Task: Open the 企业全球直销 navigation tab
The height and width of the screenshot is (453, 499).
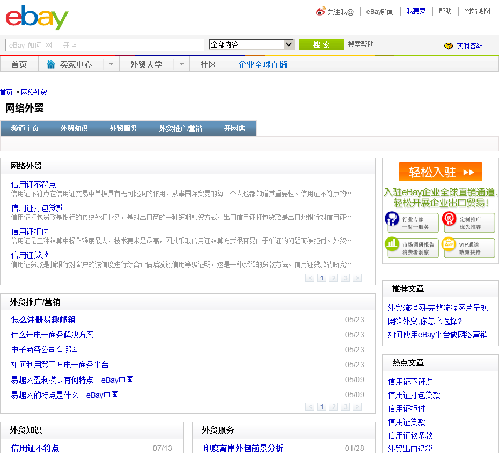Action: 263,64
